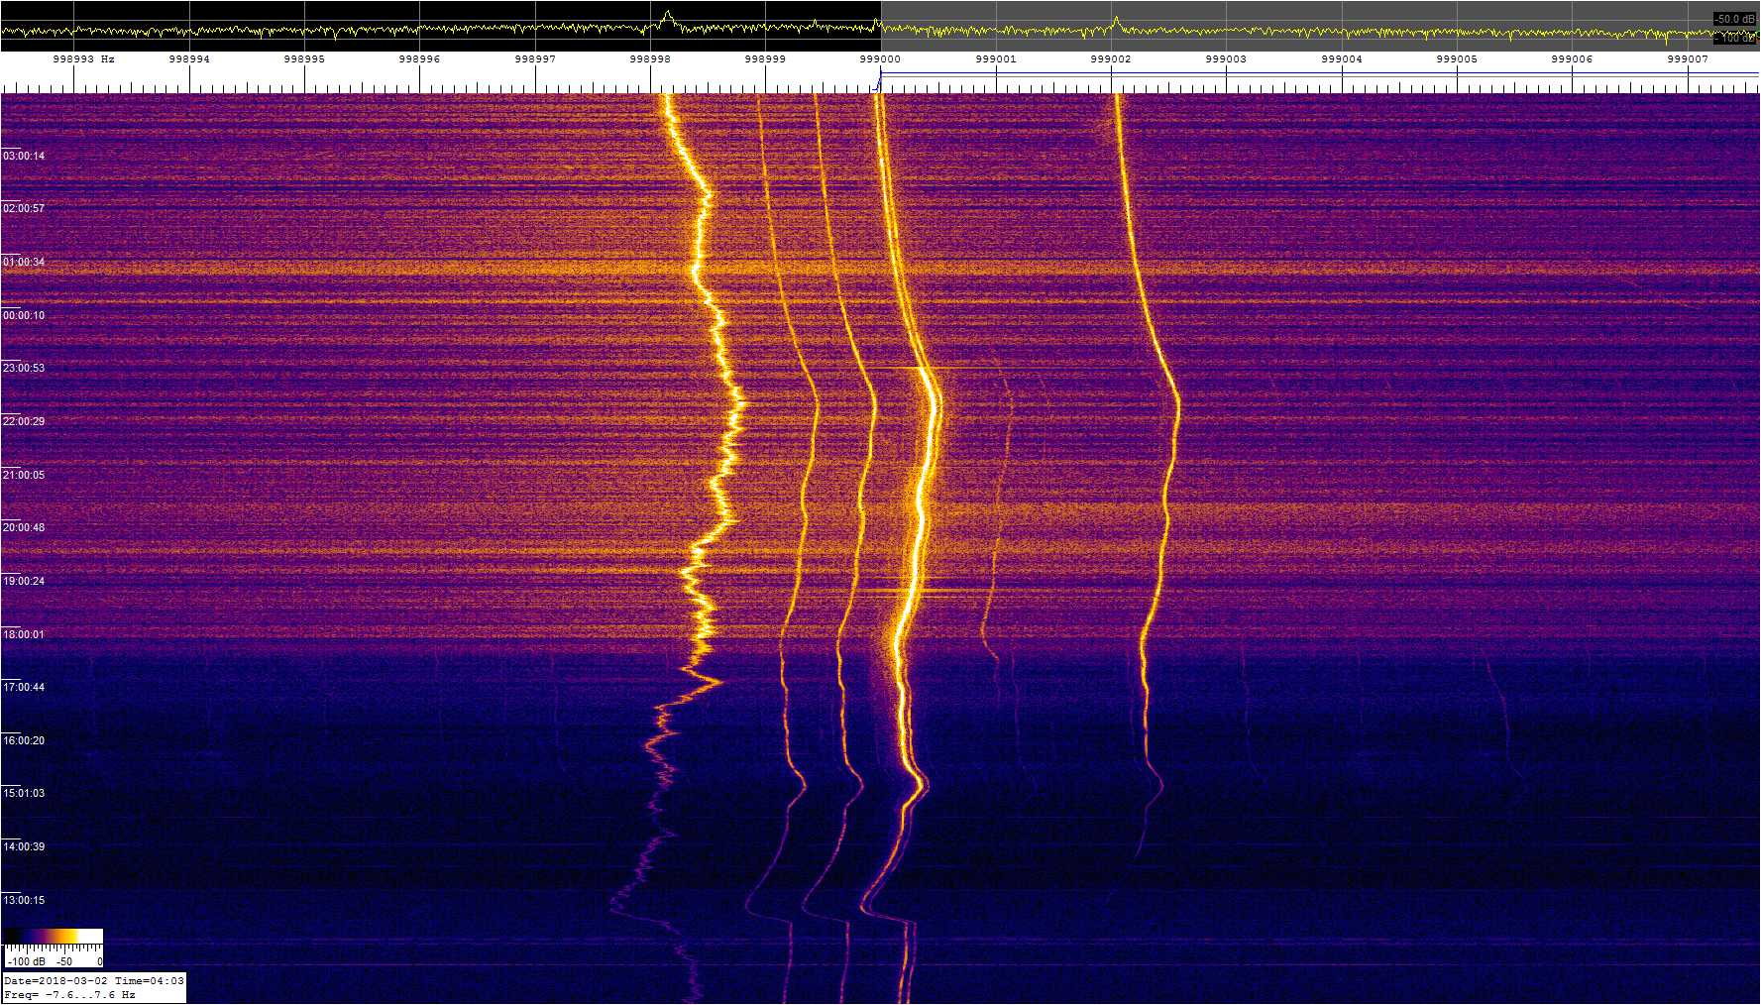Click the spectrum peak near 998998 Hz
Image resolution: width=1761 pixels, height=1005 pixels.
click(667, 15)
